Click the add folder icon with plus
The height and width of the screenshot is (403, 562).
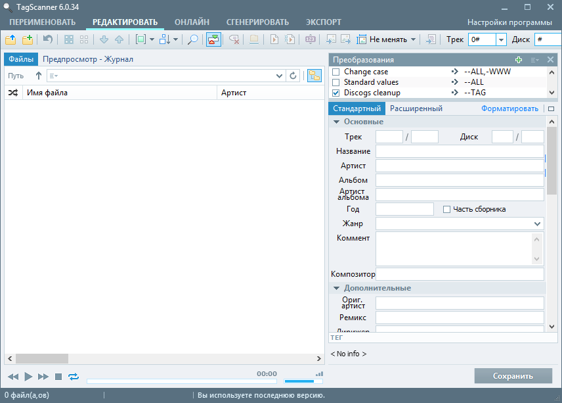(28, 39)
